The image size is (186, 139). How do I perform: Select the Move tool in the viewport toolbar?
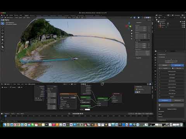(x=2, y=31)
